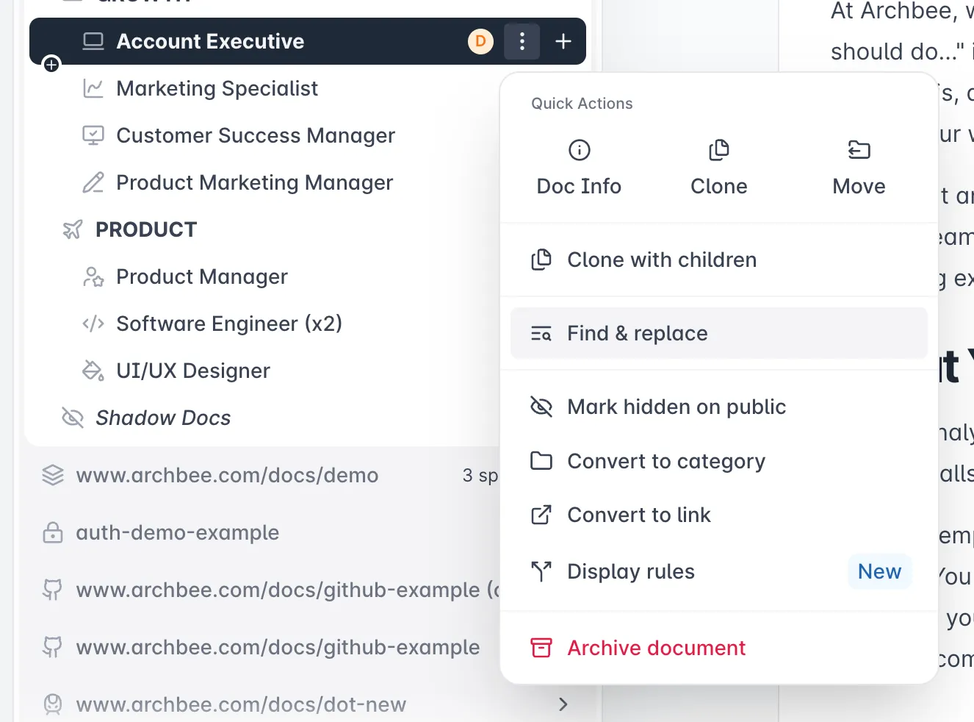Click the external-link icon beside Convert to link
The width and height of the screenshot is (974, 722).
point(541,515)
